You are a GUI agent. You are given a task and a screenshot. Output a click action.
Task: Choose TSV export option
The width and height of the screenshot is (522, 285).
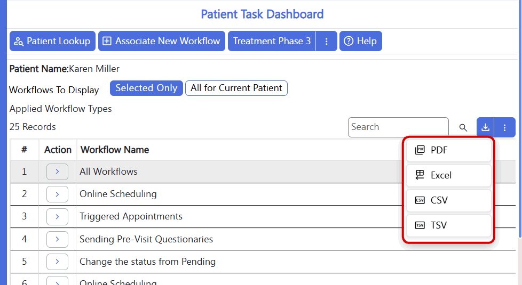(x=449, y=225)
